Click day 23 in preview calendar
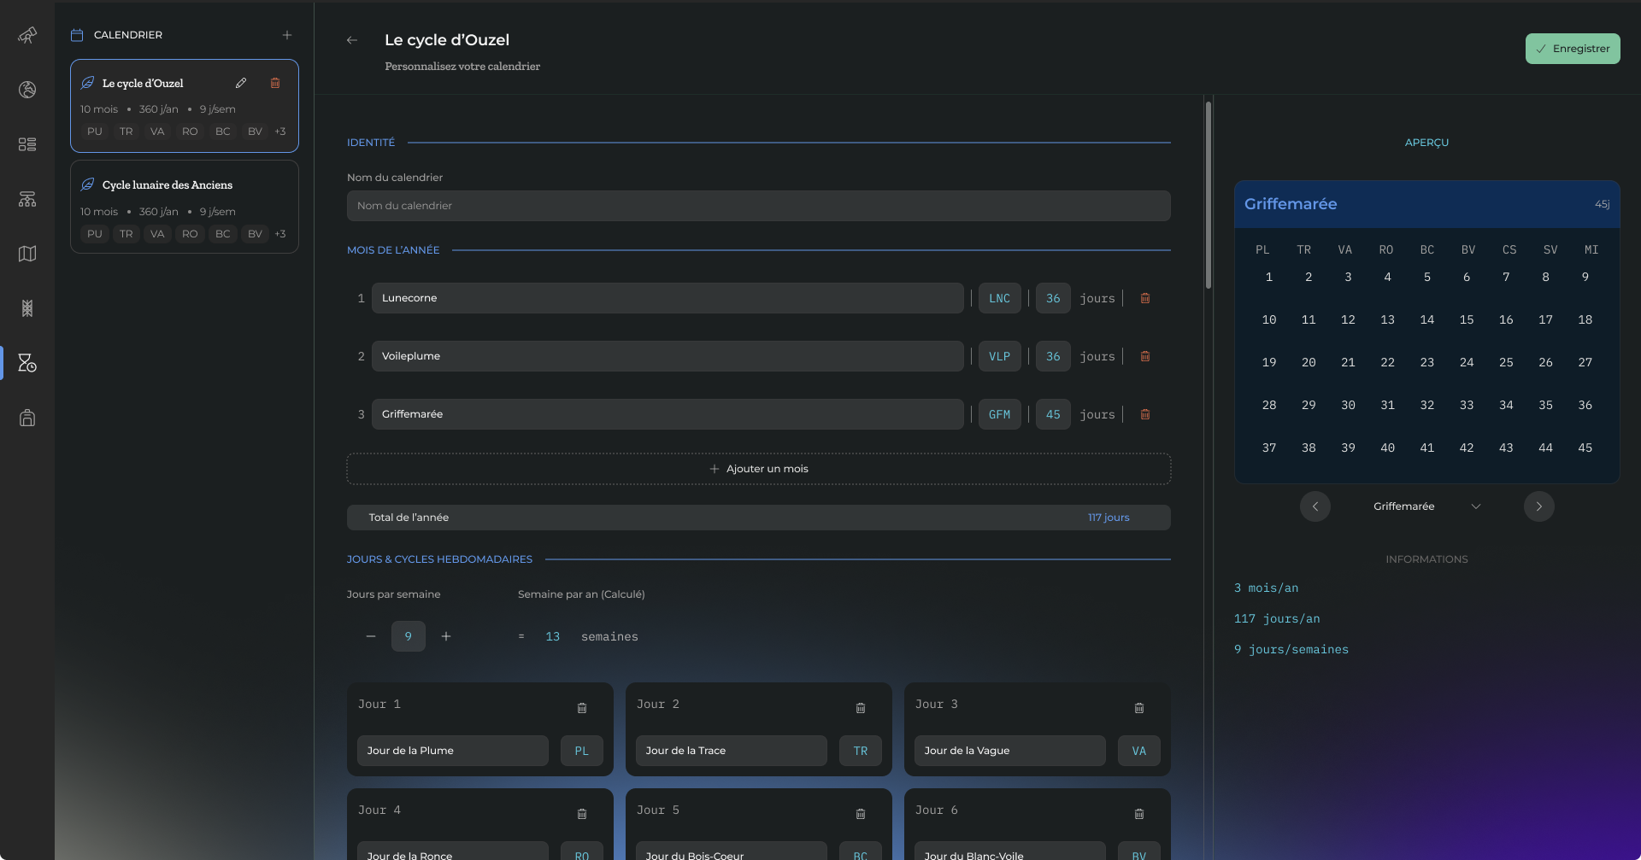The height and width of the screenshot is (860, 1641). click(x=1427, y=362)
